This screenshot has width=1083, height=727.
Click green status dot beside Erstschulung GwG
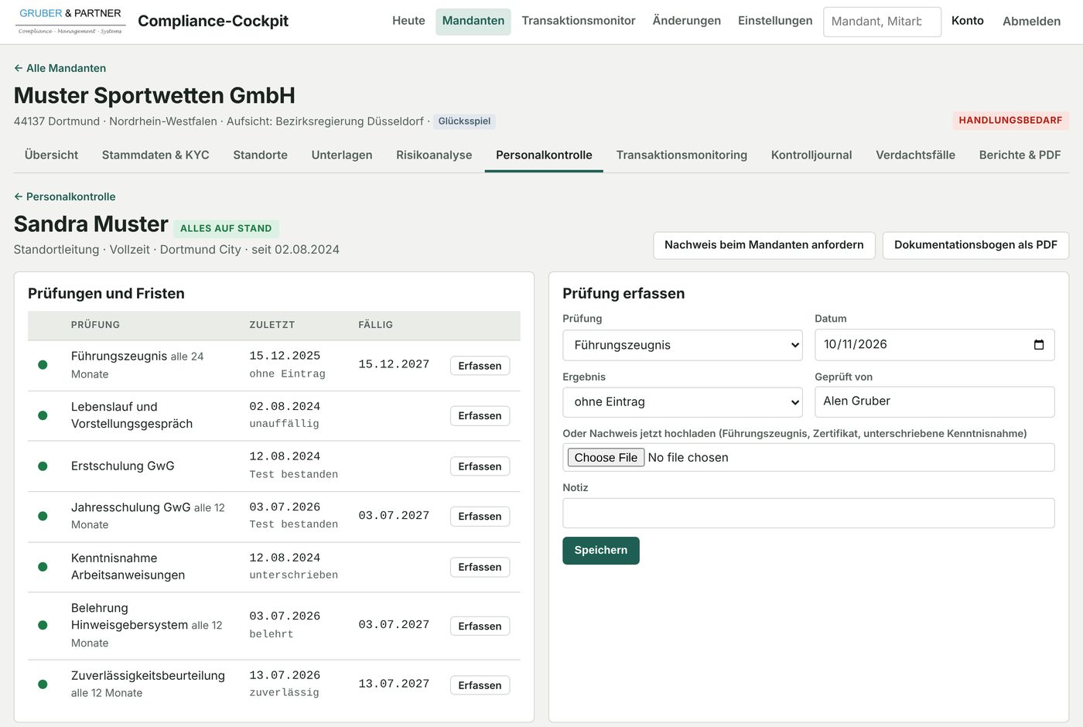(x=43, y=466)
